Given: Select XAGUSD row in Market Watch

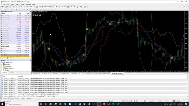Looking at the screenshot, I should 15,55.
